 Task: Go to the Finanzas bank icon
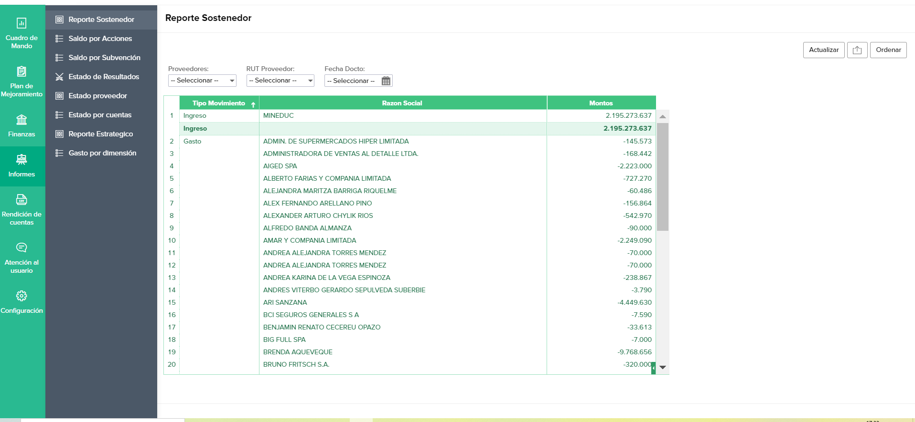tap(22, 120)
